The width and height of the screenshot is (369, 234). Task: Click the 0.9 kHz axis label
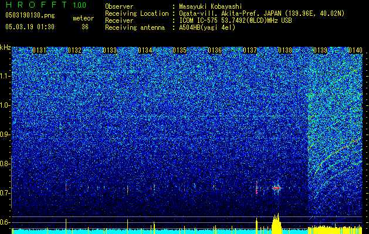click(5, 135)
